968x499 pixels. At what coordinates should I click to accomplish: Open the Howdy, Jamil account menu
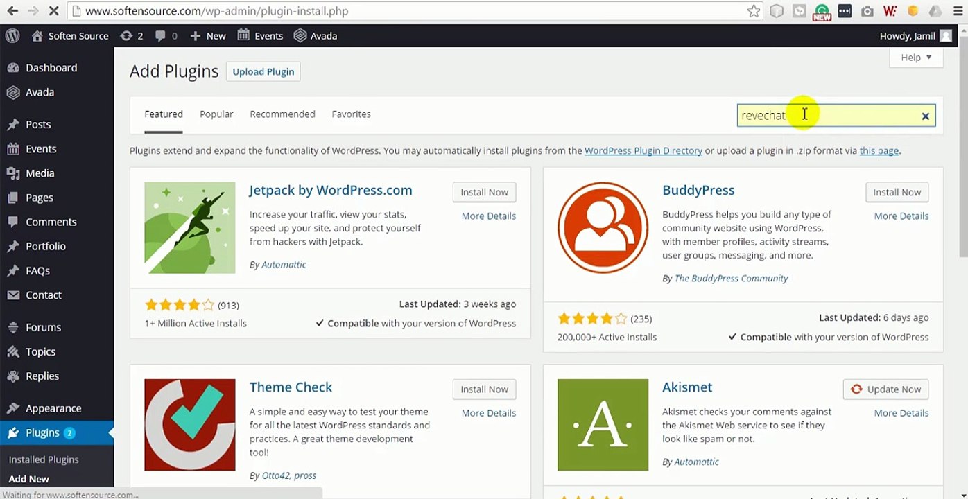916,36
